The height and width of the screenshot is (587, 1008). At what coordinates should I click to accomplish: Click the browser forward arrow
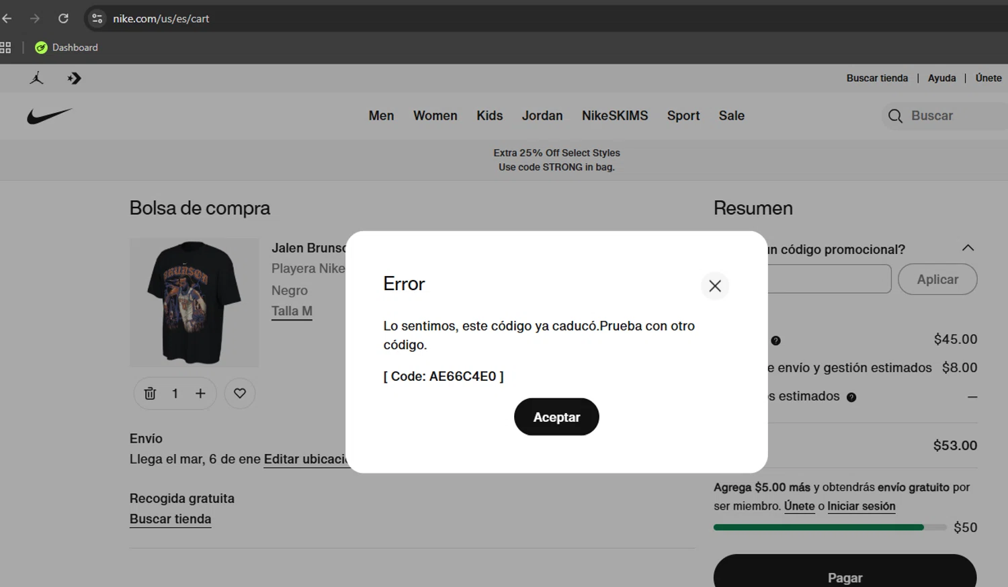35,19
